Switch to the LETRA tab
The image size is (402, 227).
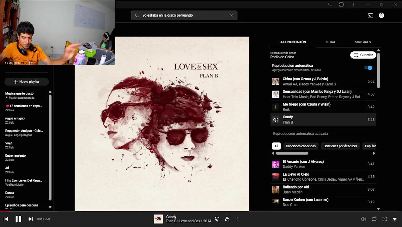pyautogui.click(x=330, y=42)
